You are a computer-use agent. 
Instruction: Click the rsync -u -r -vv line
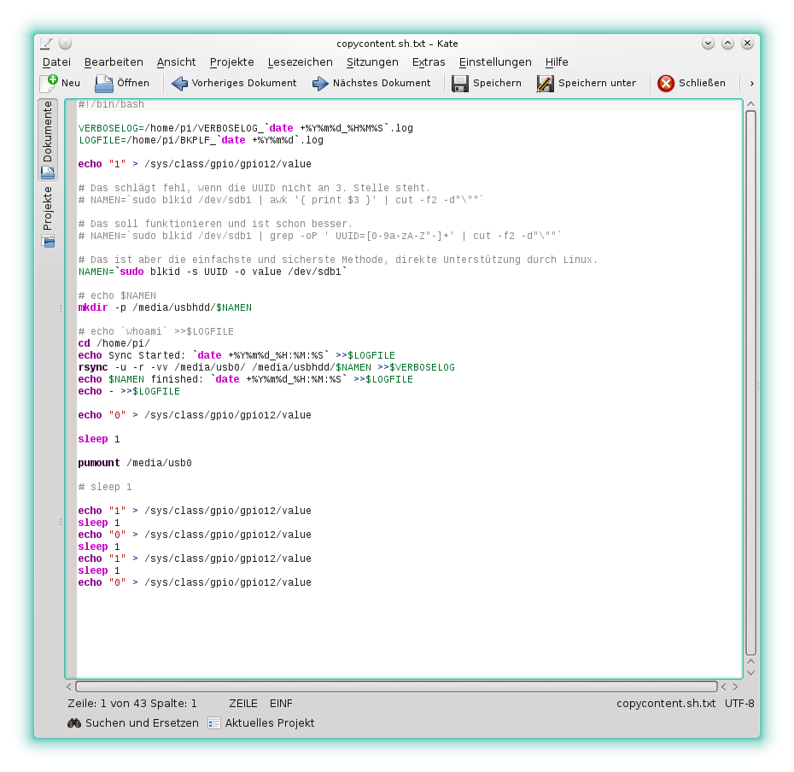[266, 367]
